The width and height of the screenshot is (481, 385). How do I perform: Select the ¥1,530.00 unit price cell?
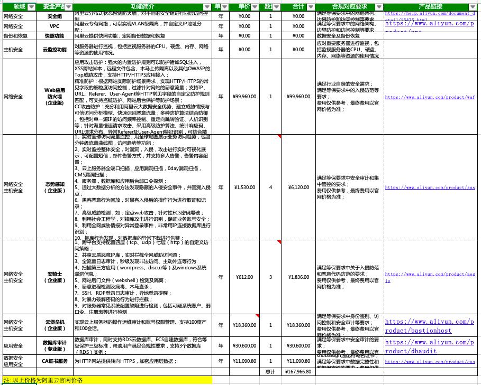tap(244, 187)
